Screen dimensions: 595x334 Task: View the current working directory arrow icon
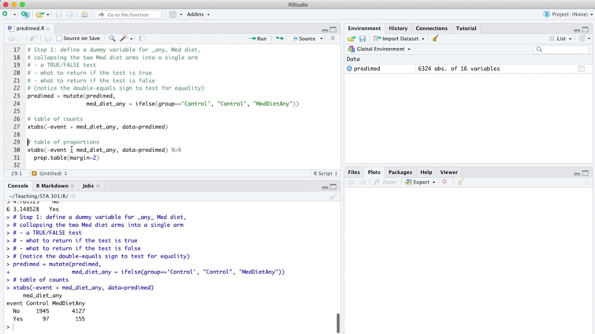point(73,196)
